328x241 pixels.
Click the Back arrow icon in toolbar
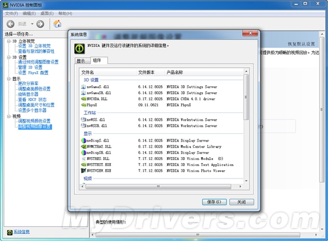click(11, 24)
